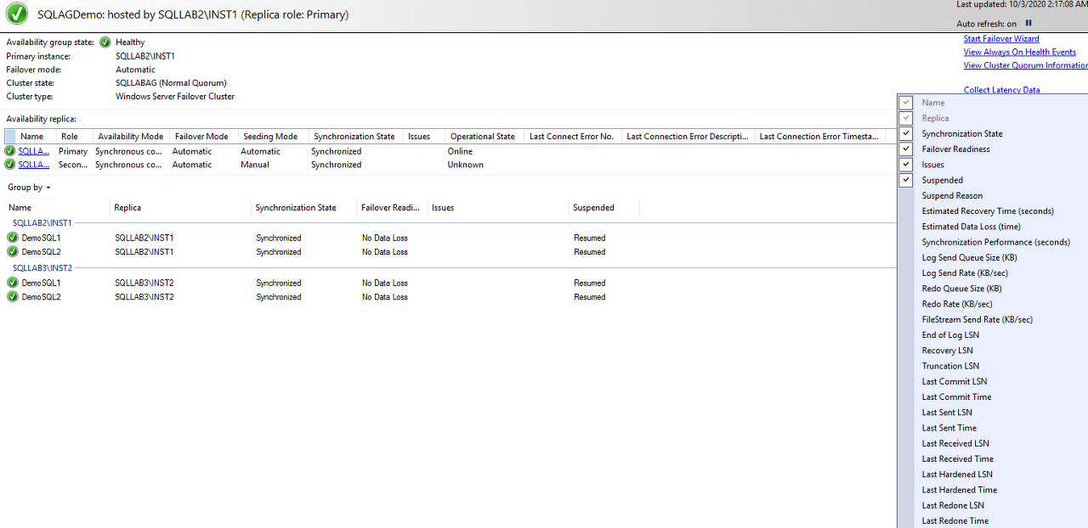
Task: Open the Start Failover Wizard link
Action: point(1001,39)
